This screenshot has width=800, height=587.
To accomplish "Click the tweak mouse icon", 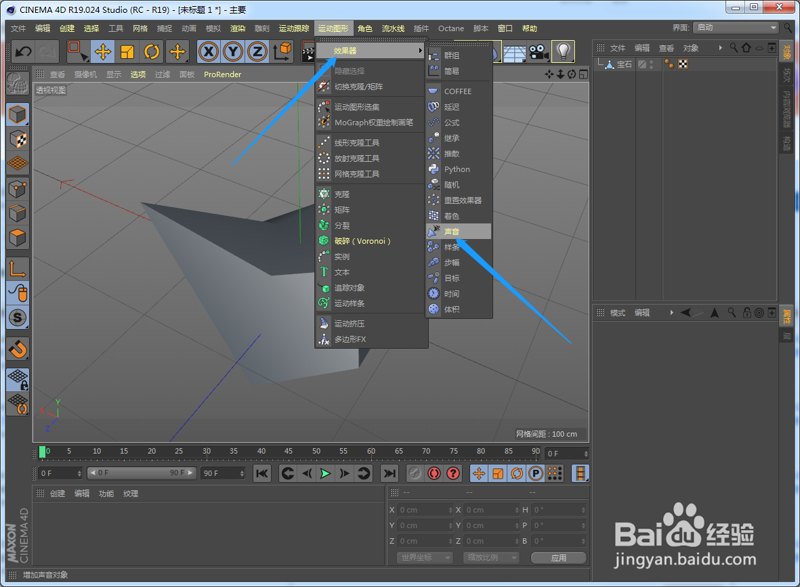I will click(x=18, y=292).
